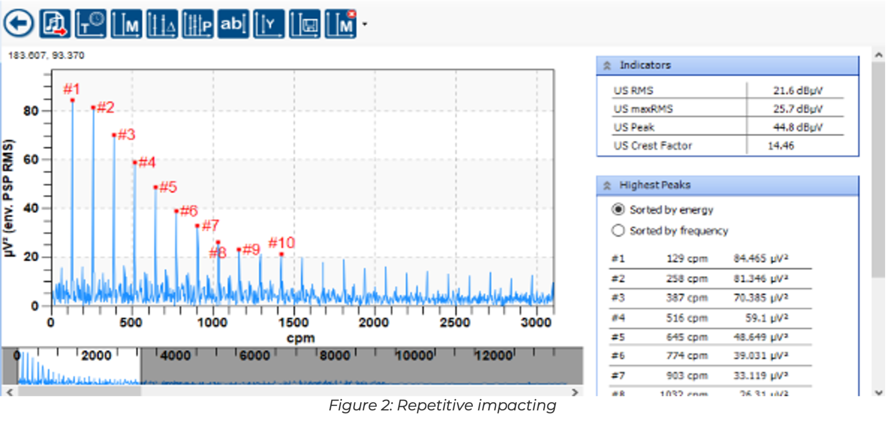Add a marker with the M tool
Image resolution: width=888 pixels, height=427 pixels.
(126, 24)
